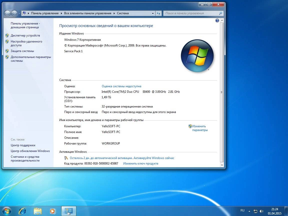Image resolution: width=288 pixels, height=216 pixels.
Task: Maximize the Система window
Action: [x=209, y=4]
